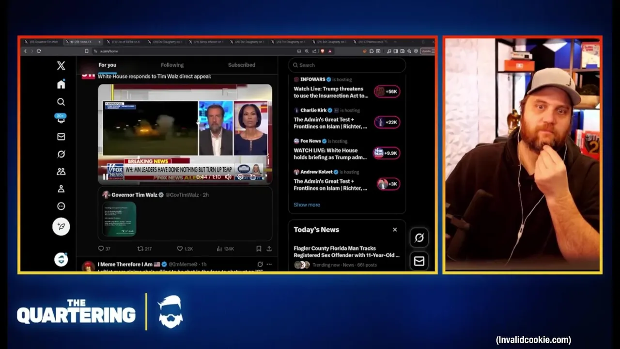Viewport: 620px width, 349px height.
Task: Open Profile icon in left sidebar
Action: pyautogui.click(x=61, y=189)
